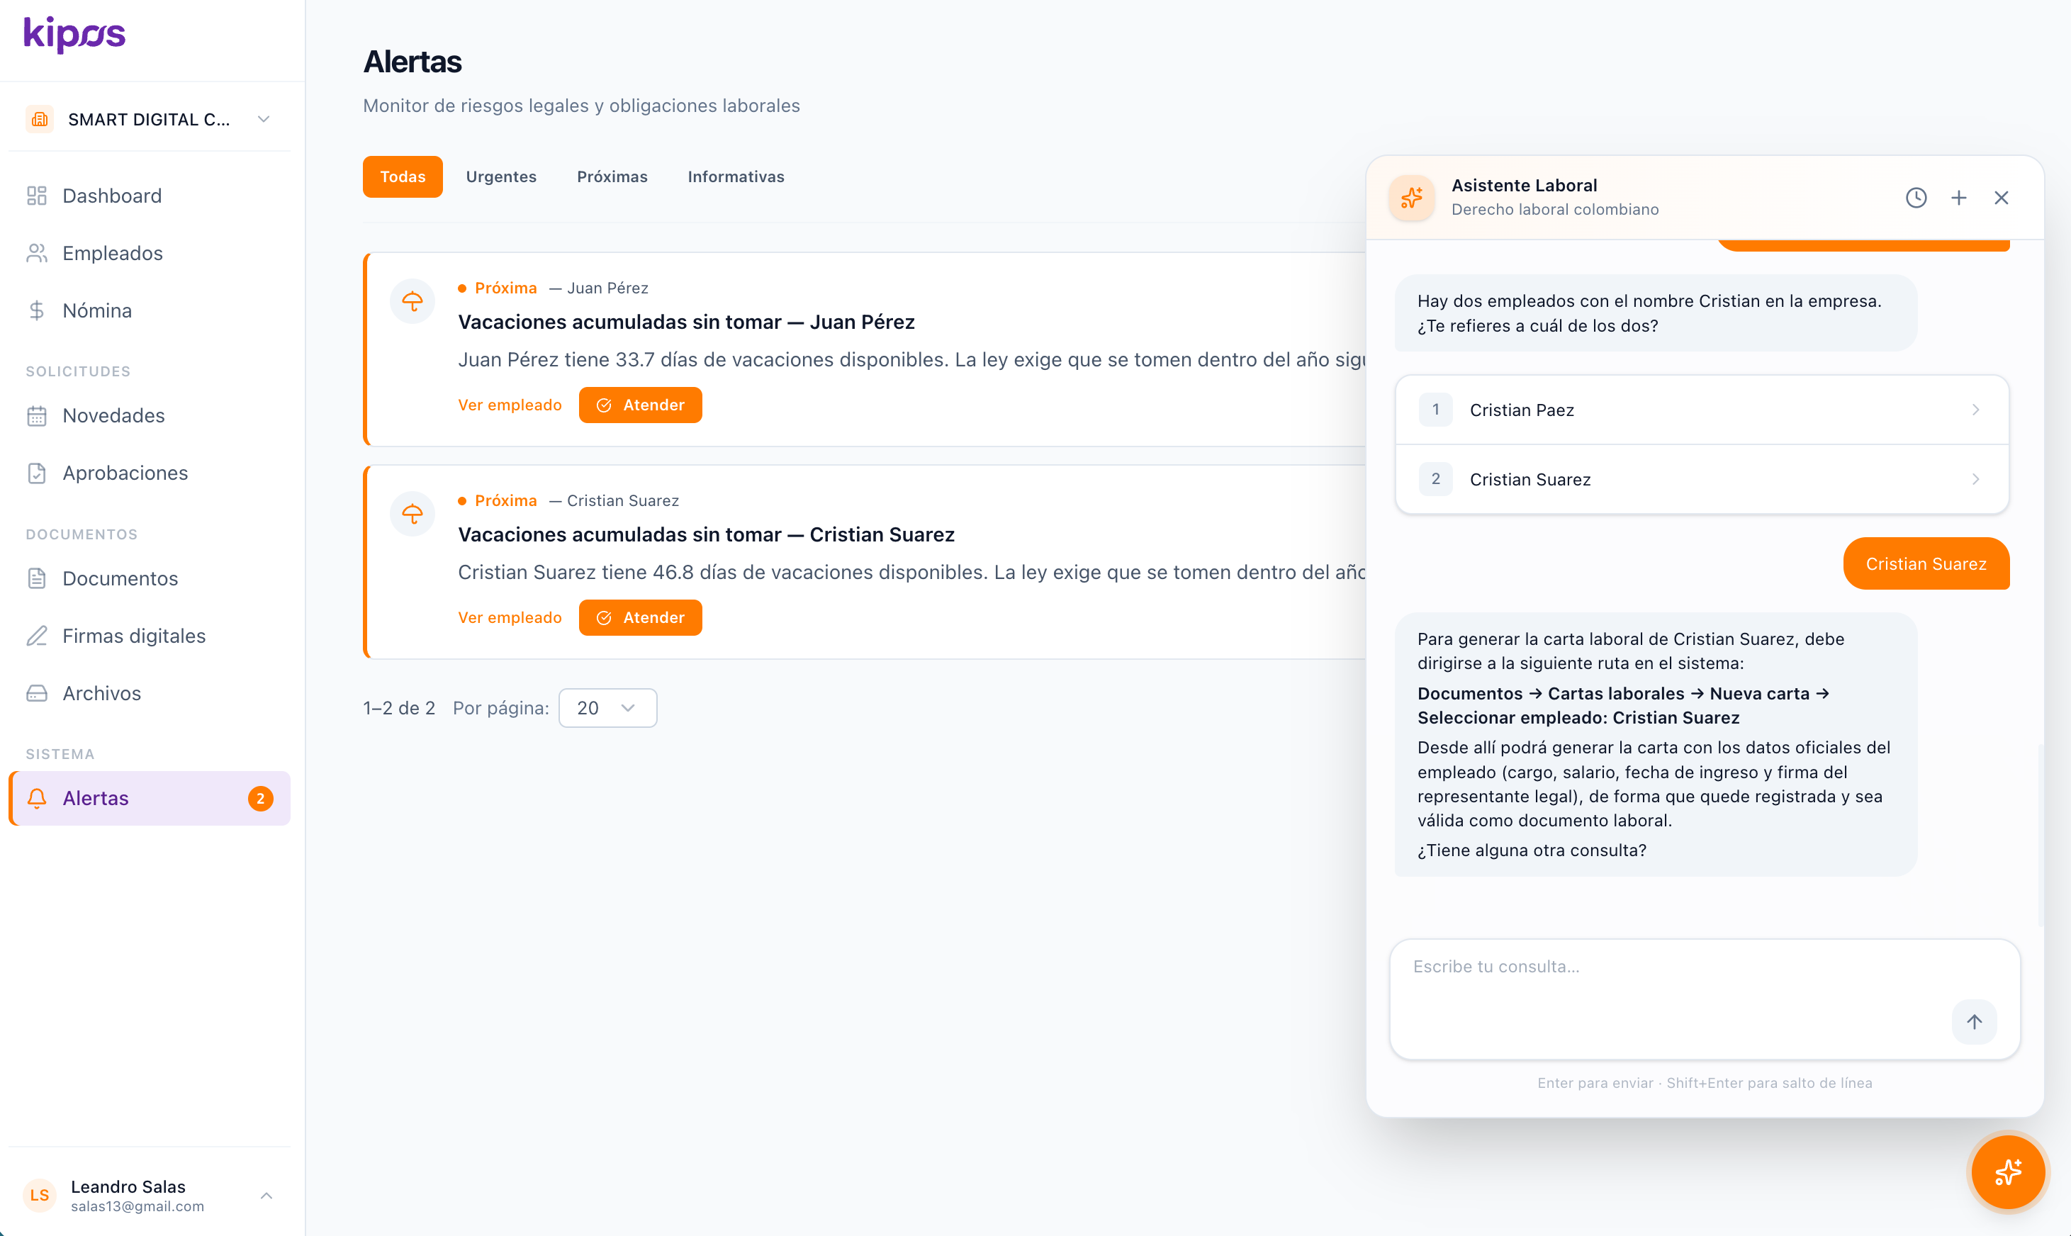Screen dimensions: 2071x1236
Task: Go to Firmas digitales in sidebar
Action: point(133,636)
